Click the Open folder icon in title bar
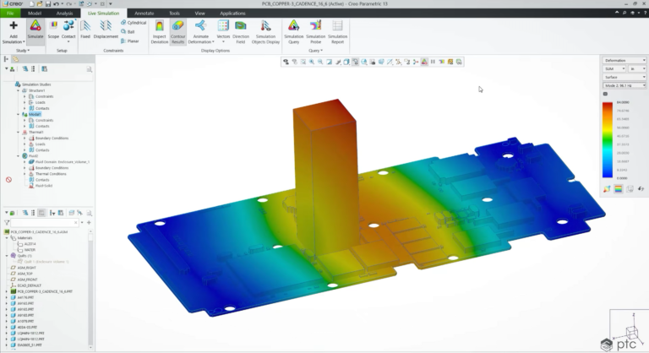The image size is (649, 353). pos(40,3)
